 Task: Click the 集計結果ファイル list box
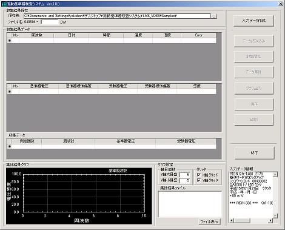(190, 204)
